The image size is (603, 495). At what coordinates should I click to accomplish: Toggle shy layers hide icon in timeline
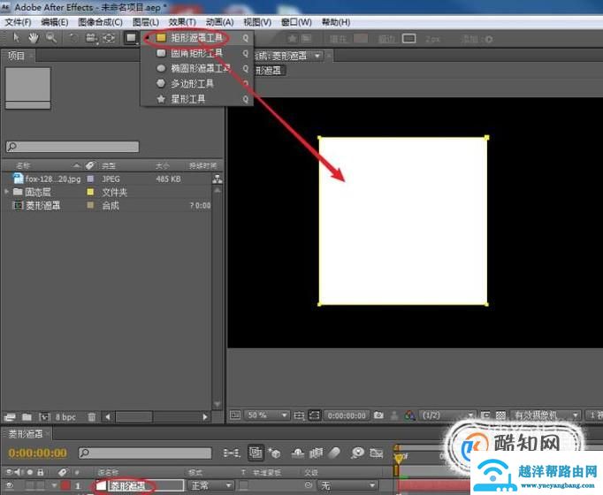click(x=297, y=453)
